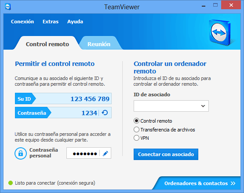Open the Conexión menu
Image resolution: width=244 pixels, height=193 pixels.
tap(22, 22)
